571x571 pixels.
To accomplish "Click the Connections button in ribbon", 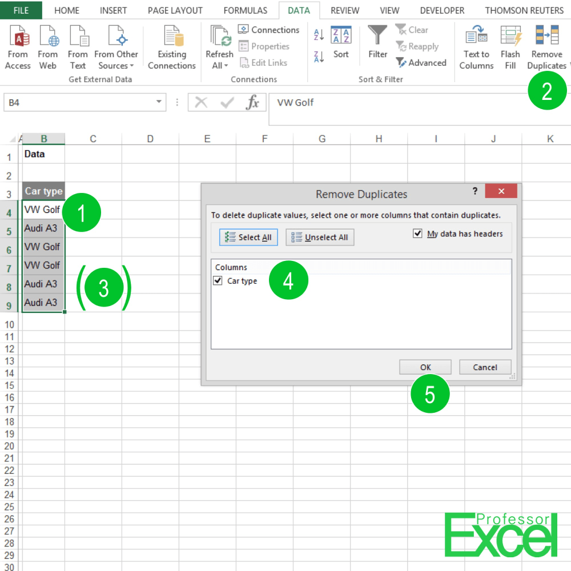I will pyautogui.click(x=268, y=30).
